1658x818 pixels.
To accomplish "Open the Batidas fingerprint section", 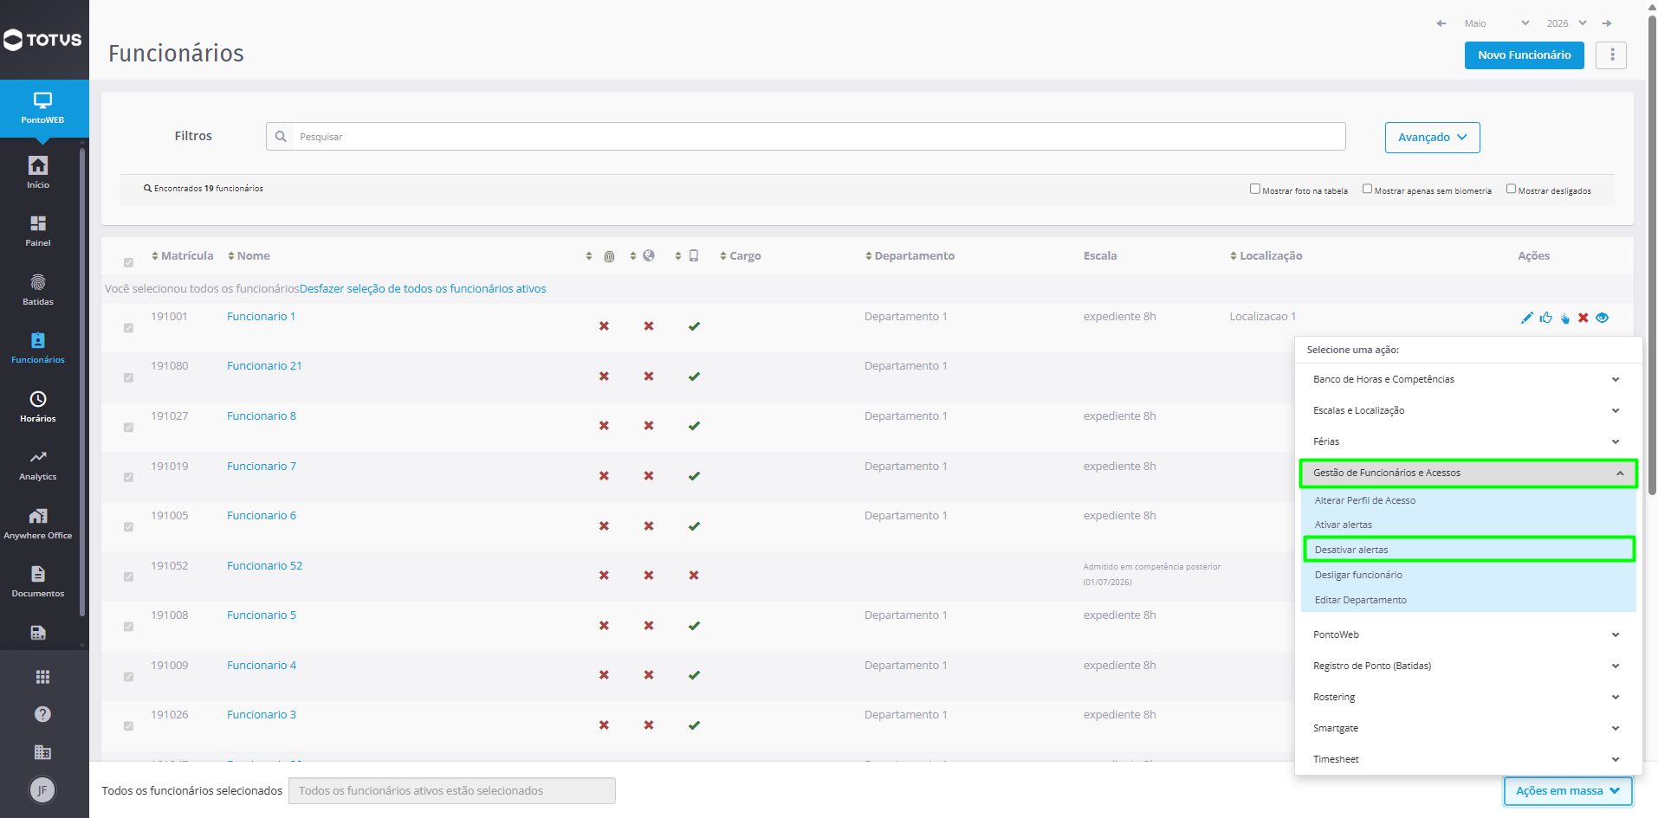I will pos(38,290).
